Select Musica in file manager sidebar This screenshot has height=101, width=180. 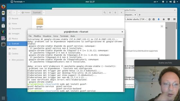[x=17, y=39]
